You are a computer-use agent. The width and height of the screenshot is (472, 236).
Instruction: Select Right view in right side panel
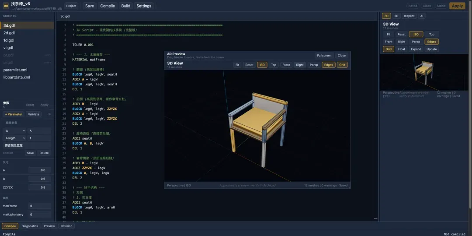click(x=402, y=42)
